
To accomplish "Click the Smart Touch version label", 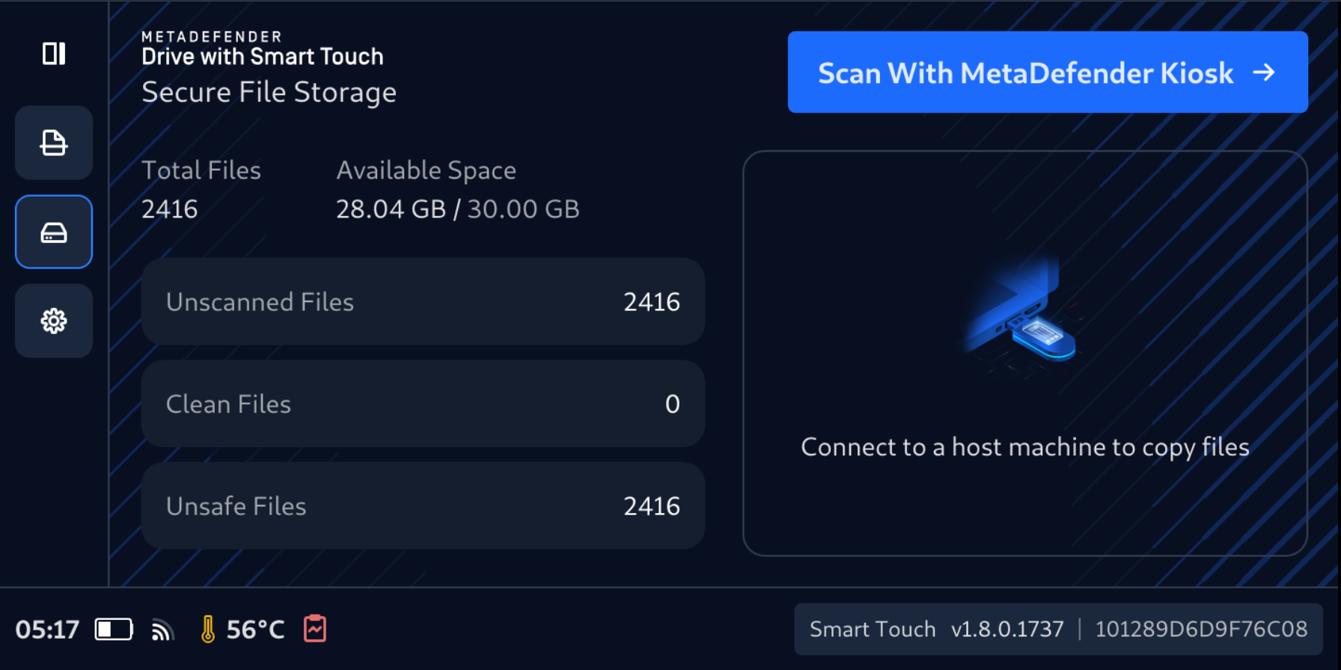I will [936, 630].
